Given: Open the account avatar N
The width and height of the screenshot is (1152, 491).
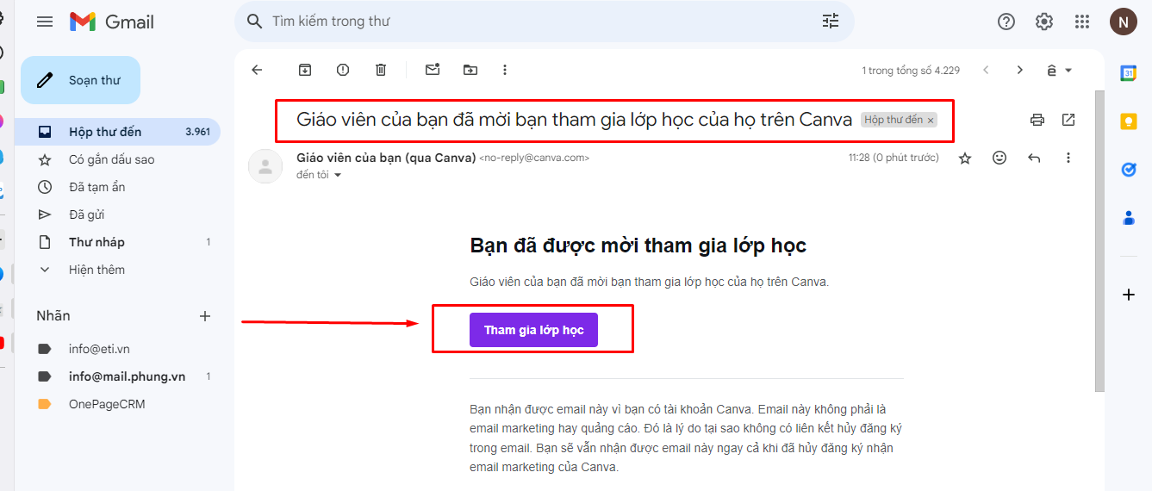Looking at the screenshot, I should (x=1123, y=22).
